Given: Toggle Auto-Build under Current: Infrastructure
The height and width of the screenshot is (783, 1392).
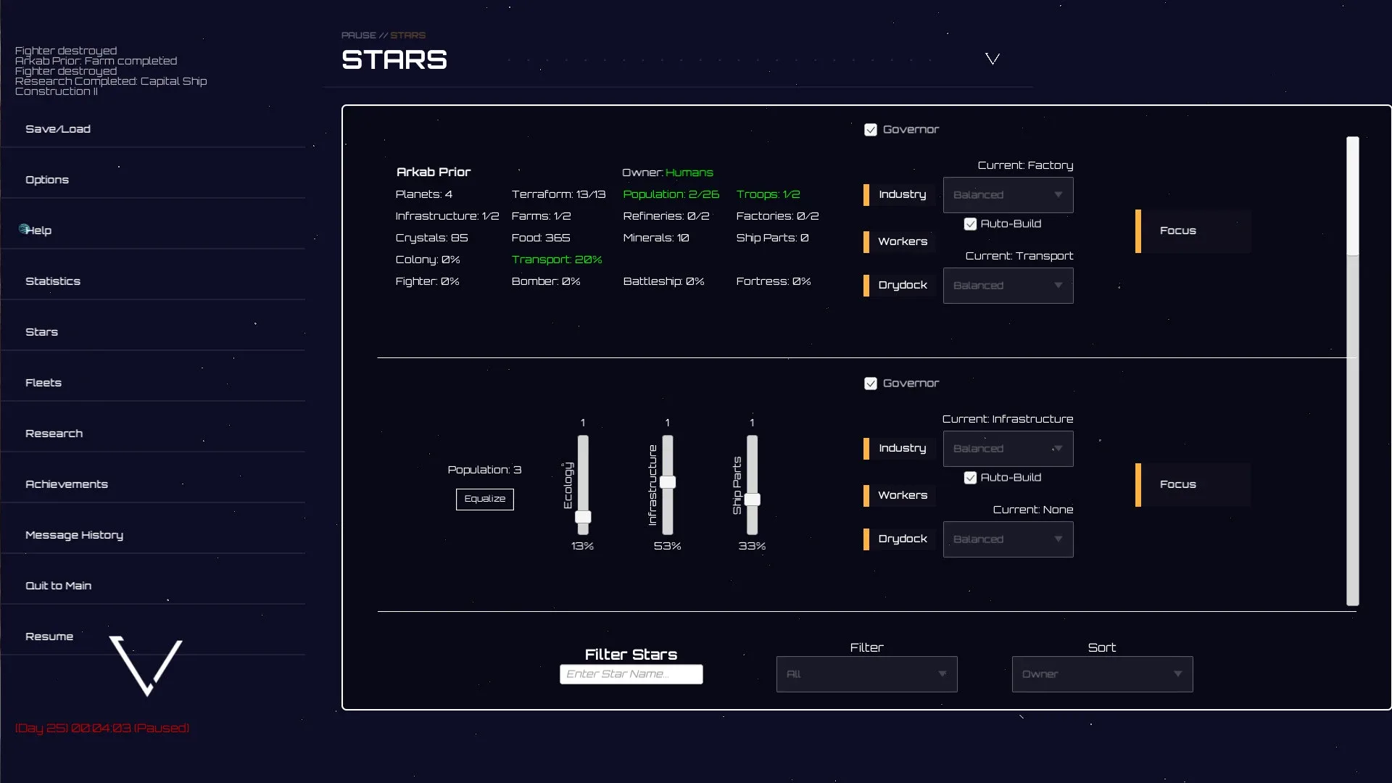Looking at the screenshot, I should pyautogui.click(x=970, y=478).
